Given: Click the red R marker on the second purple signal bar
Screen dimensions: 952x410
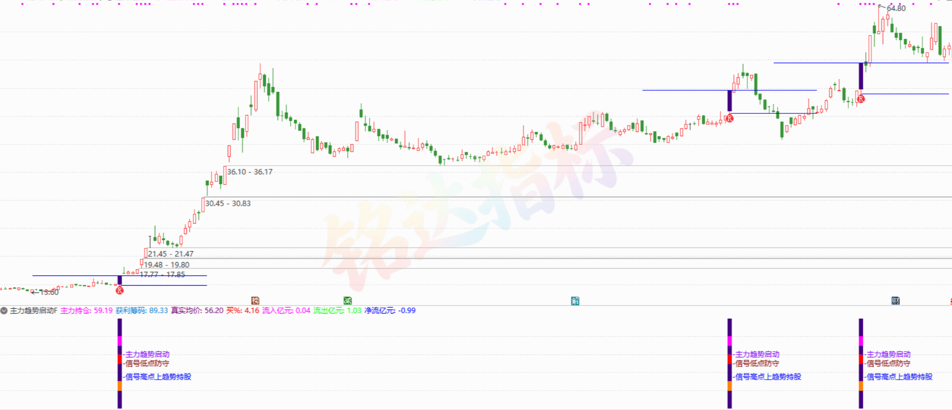Looking at the screenshot, I should point(730,118).
